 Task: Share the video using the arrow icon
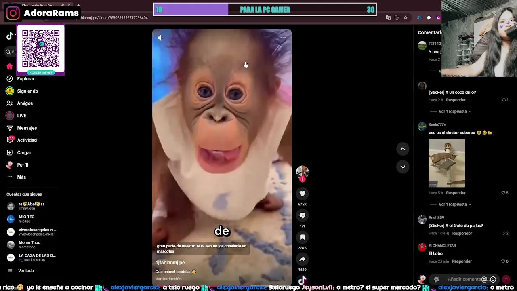[302, 259]
